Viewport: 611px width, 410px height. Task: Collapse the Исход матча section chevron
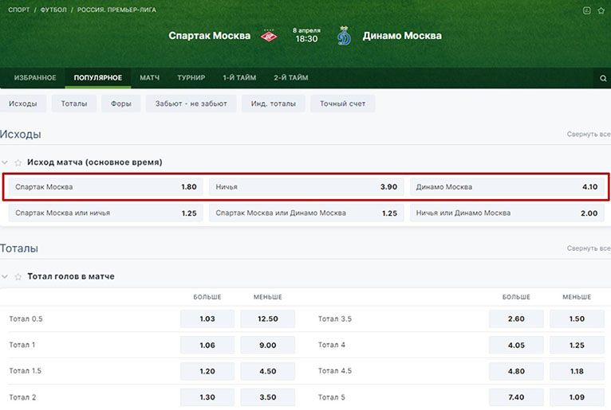pyautogui.click(x=6, y=162)
